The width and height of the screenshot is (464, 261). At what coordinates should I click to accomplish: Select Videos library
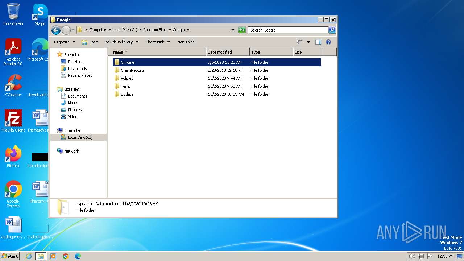(70, 117)
